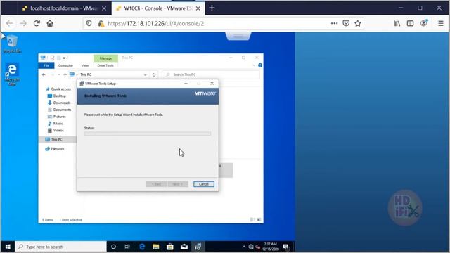Refresh the This PC view
This screenshot has height=253, width=450.
[154, 75]
